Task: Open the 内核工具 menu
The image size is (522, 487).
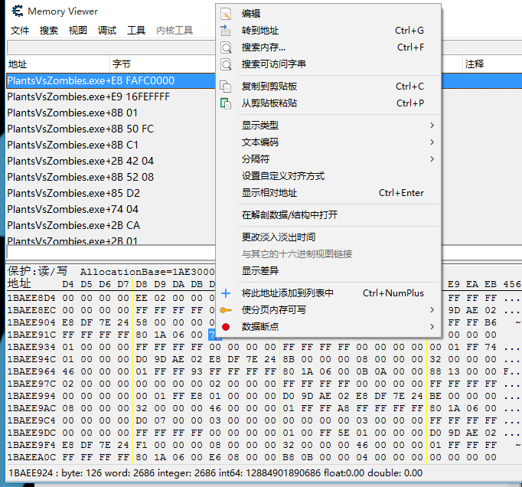Action: pyautogui.click(x=175, y=31)
